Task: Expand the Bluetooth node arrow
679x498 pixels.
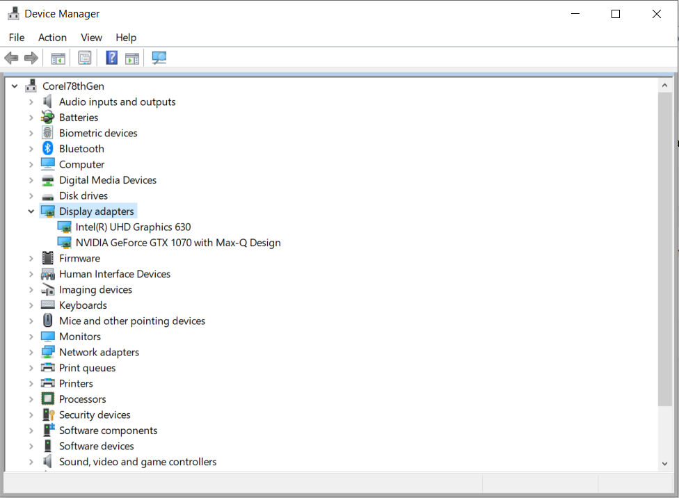Action: pyautogui.click(x=31, y=149)
